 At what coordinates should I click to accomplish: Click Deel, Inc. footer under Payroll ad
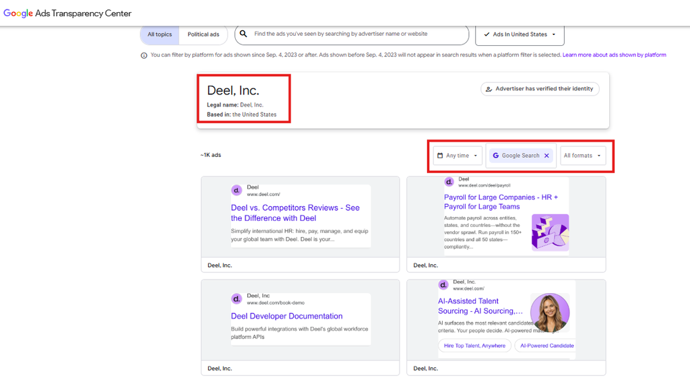coord(426,265)
